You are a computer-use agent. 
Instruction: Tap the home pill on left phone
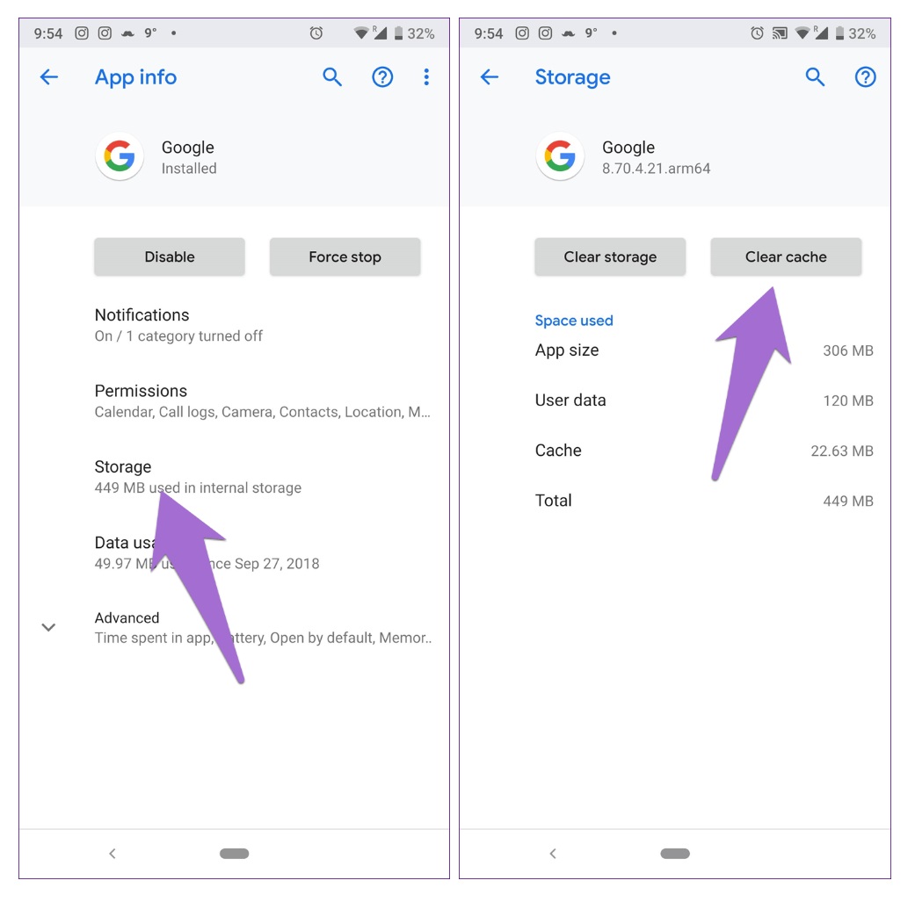[234, 854]
